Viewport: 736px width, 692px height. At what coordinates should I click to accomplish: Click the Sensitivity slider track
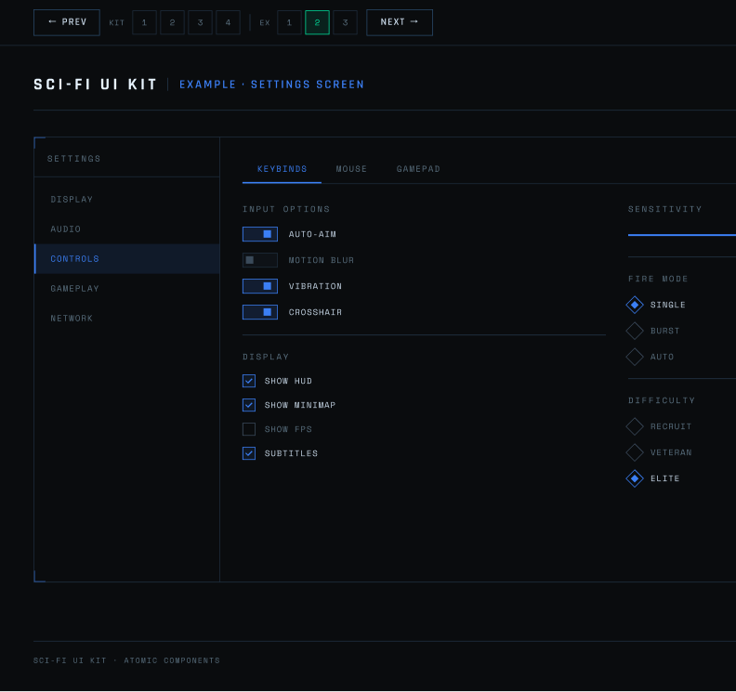682,235
